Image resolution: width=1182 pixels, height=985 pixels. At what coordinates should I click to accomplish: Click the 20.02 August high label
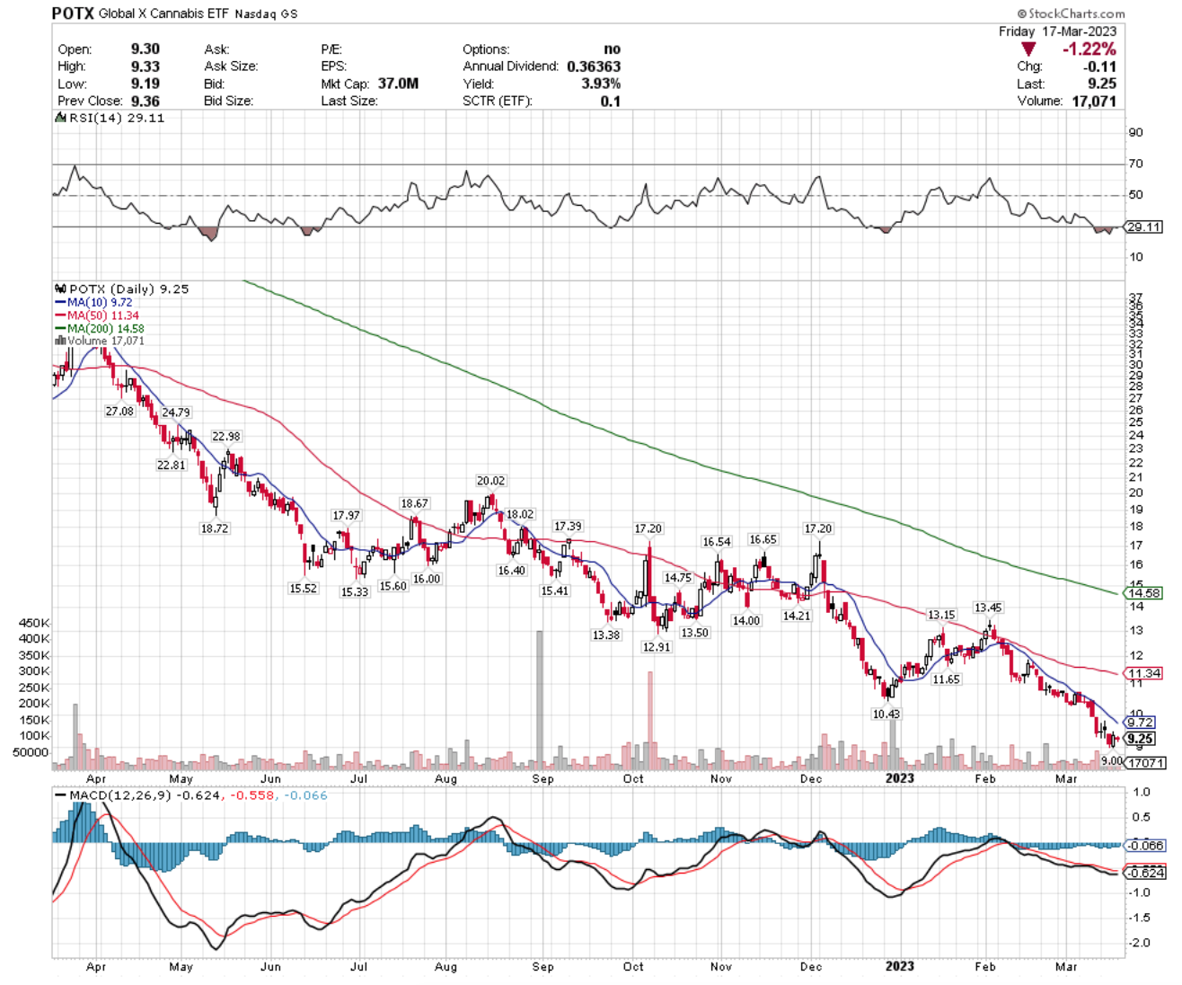click(491, 481)
